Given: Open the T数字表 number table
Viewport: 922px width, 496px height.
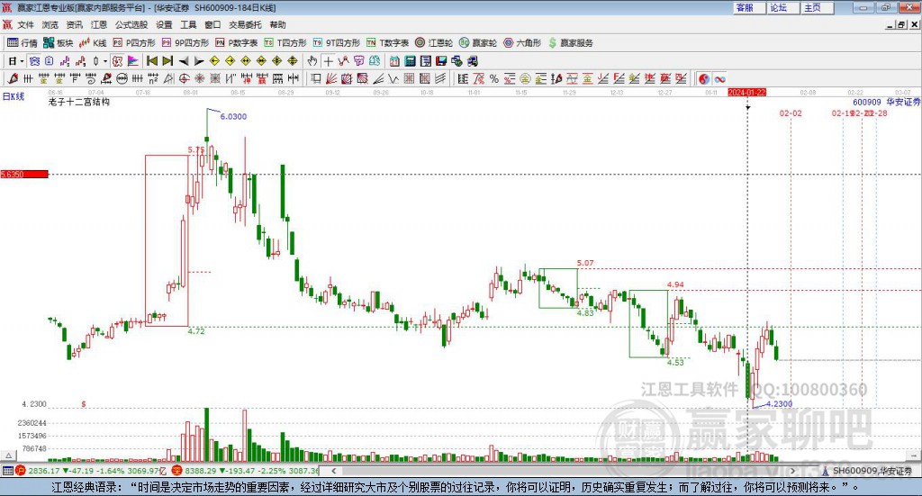Looking at the screenshot, I should 387,43.
